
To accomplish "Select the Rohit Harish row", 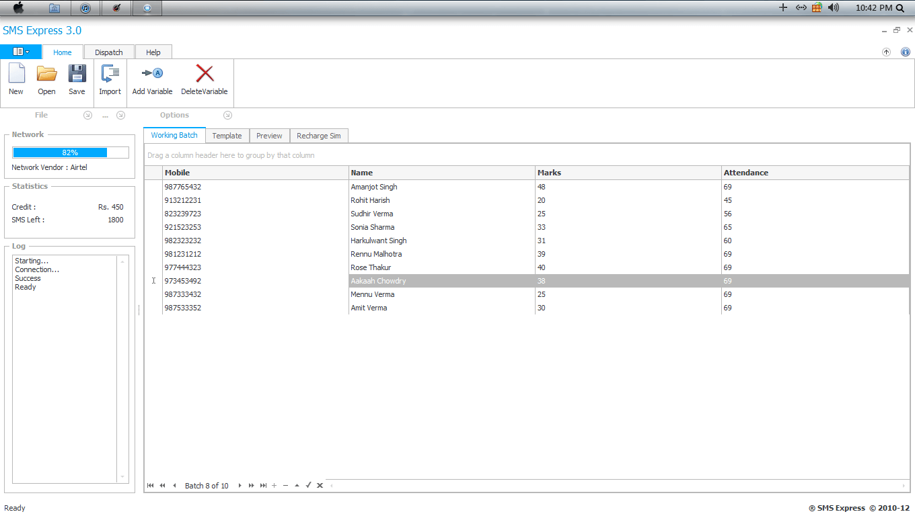I will click(x=370, y=200).
